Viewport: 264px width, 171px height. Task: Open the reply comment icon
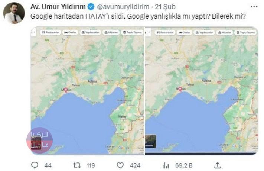pos(35,165)
